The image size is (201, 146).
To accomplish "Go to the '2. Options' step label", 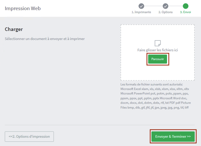I will click(166, 12).
